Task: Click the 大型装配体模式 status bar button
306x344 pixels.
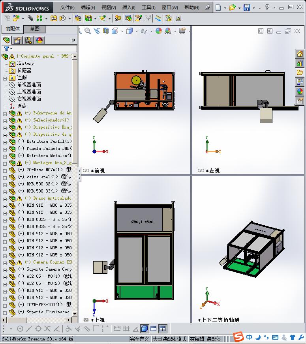Action: click(x=169, y=339)
